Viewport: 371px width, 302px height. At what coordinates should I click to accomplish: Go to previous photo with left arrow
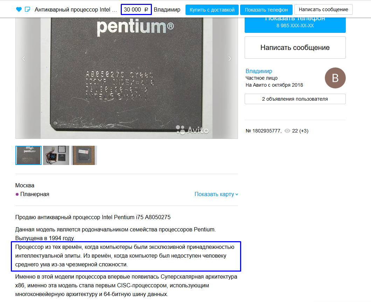click(x=24, y=59)
